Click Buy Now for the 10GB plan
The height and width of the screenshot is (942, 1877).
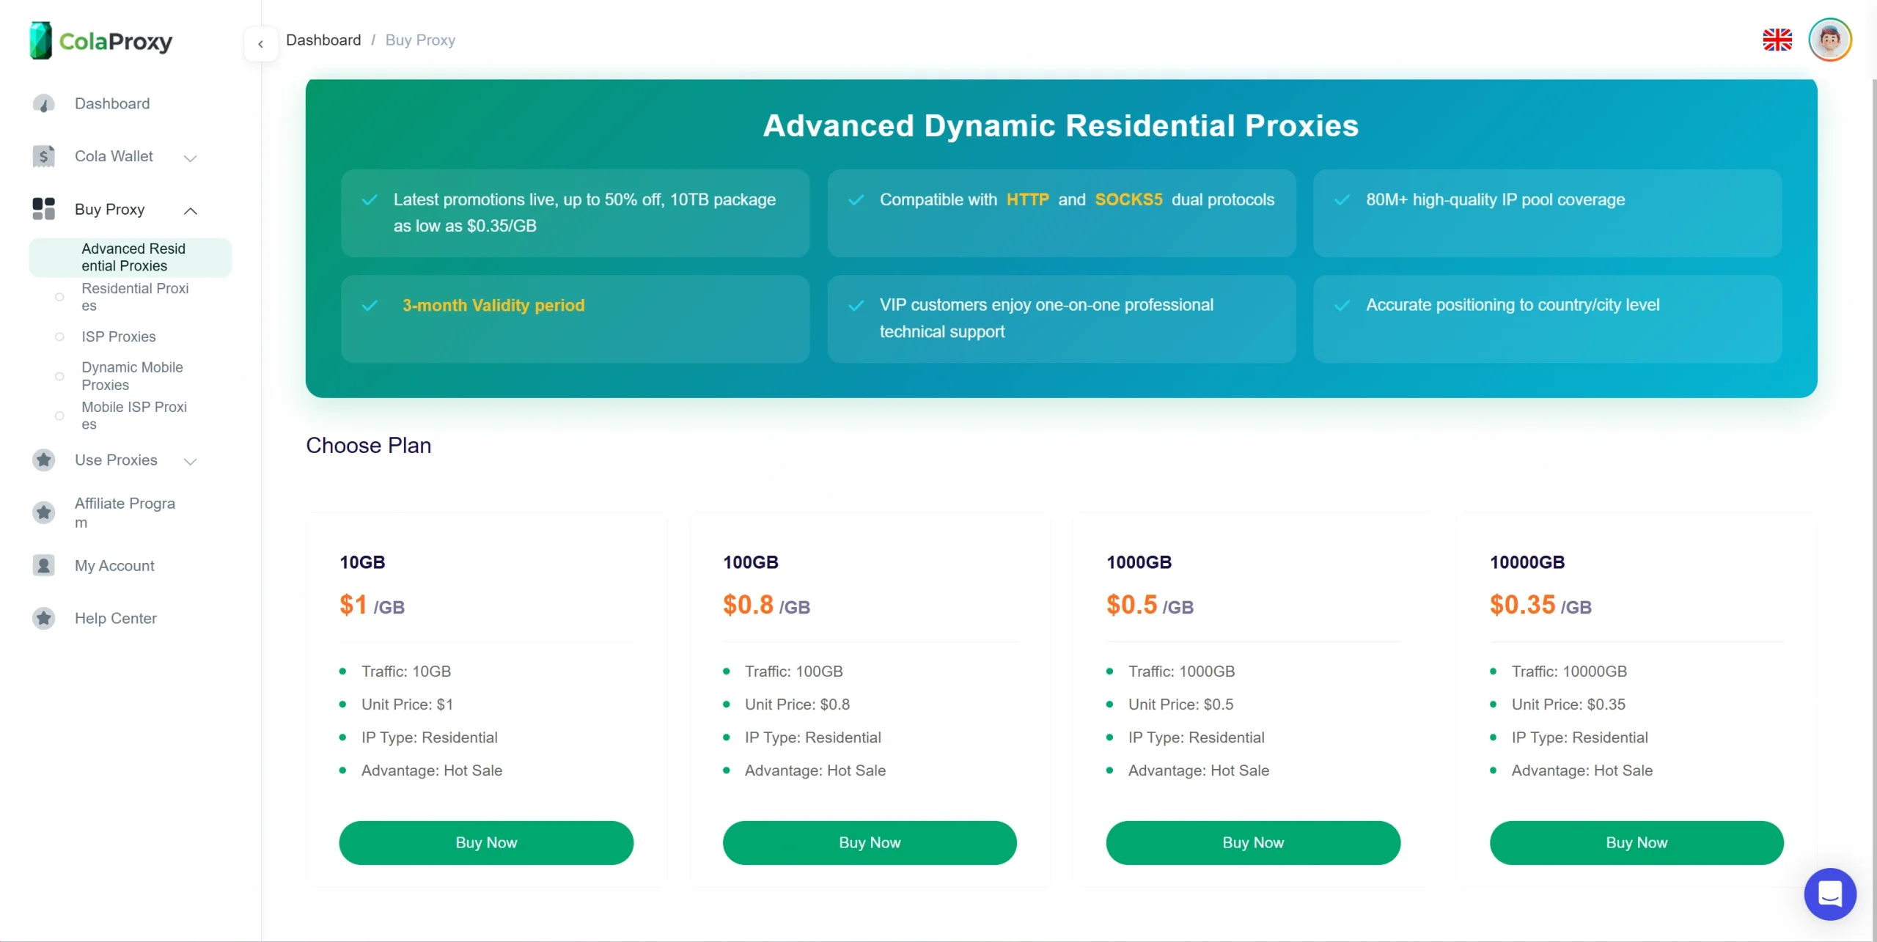486,842
